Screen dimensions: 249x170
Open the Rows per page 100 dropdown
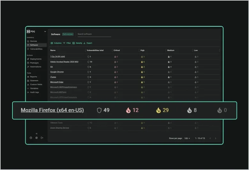point(187,138)
